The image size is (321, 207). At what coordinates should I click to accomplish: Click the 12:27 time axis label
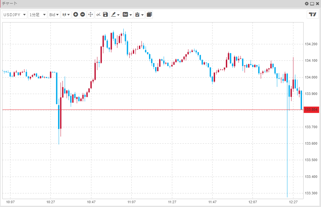[x=293, y=202]
